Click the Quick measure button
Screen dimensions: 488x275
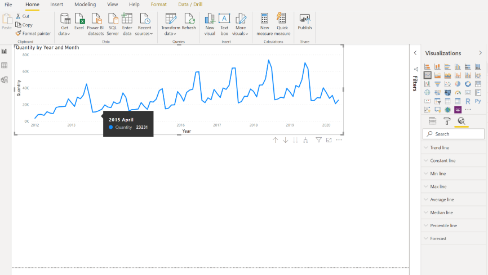pos(282,25)
